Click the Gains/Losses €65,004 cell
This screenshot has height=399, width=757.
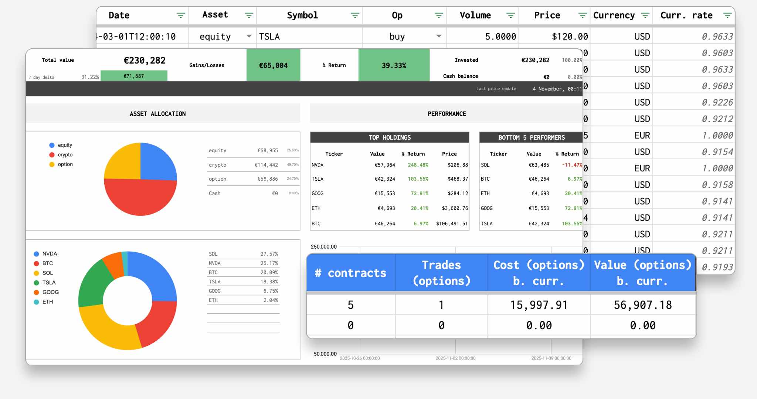pyautogui.click(x=274, y=65)
